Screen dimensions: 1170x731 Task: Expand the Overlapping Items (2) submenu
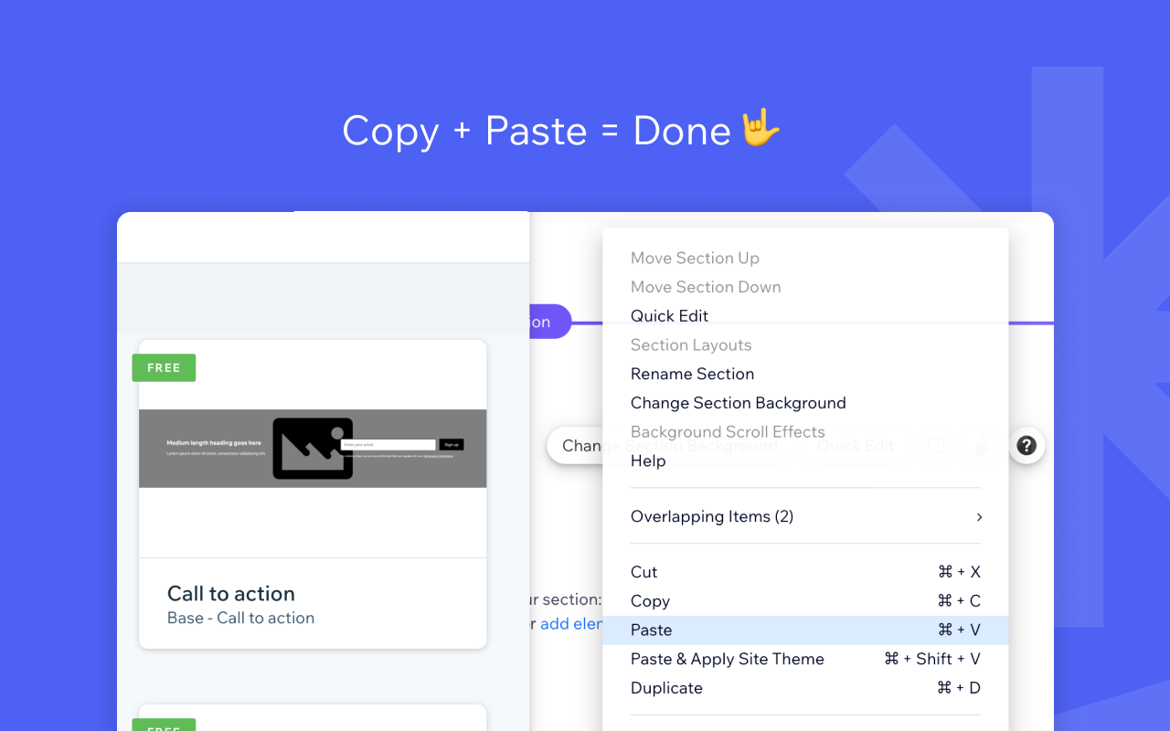(x=712, y=516)
